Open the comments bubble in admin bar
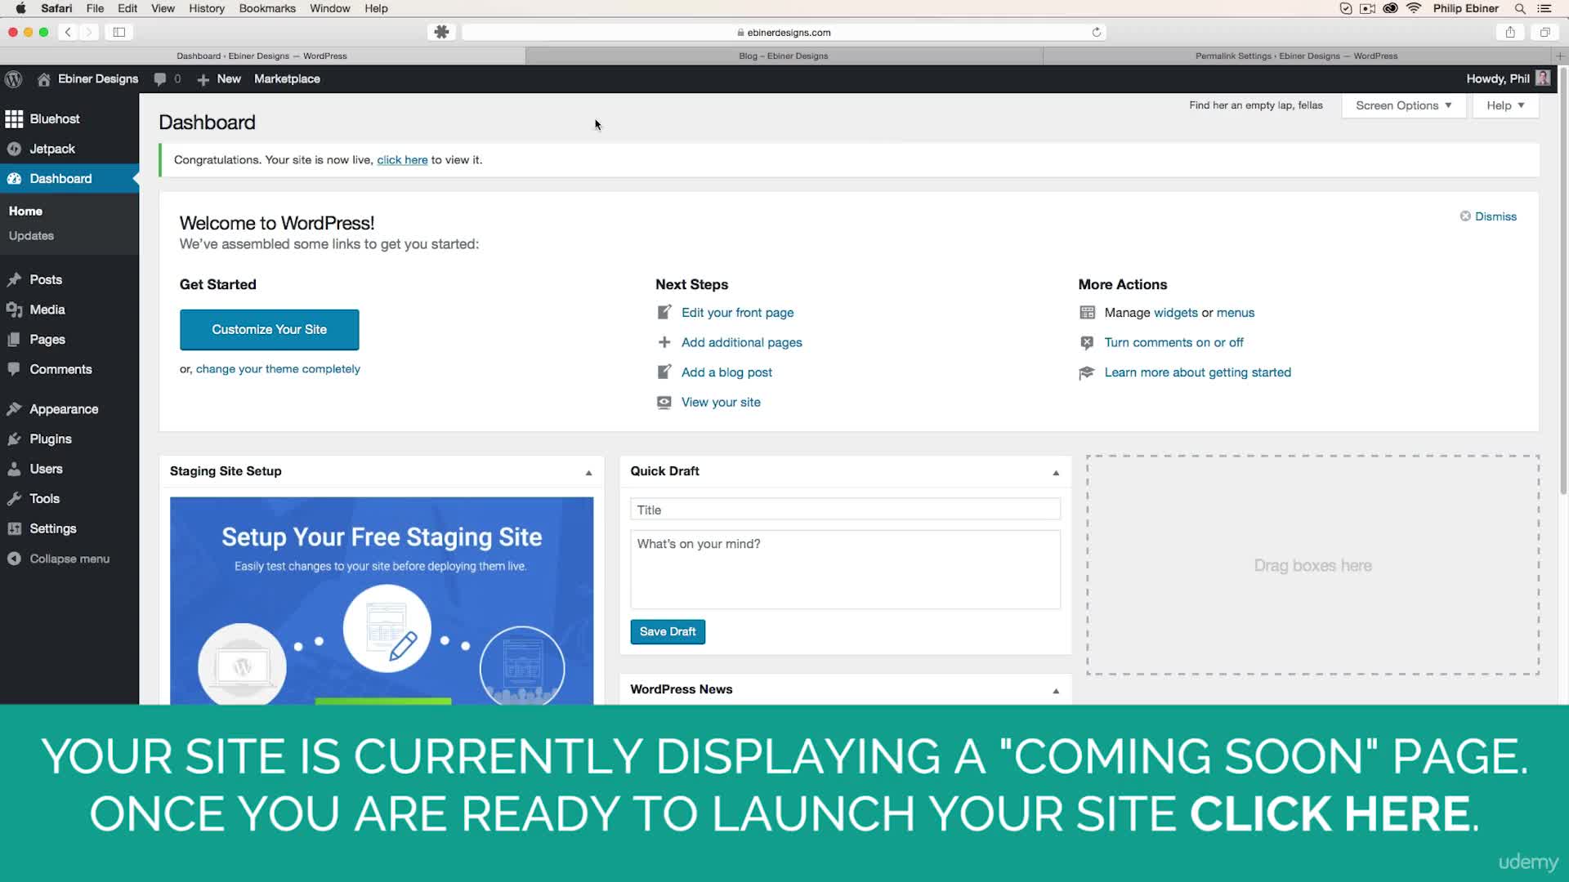The width and height of the screenshot is (1569, 882). pos(160,79)
